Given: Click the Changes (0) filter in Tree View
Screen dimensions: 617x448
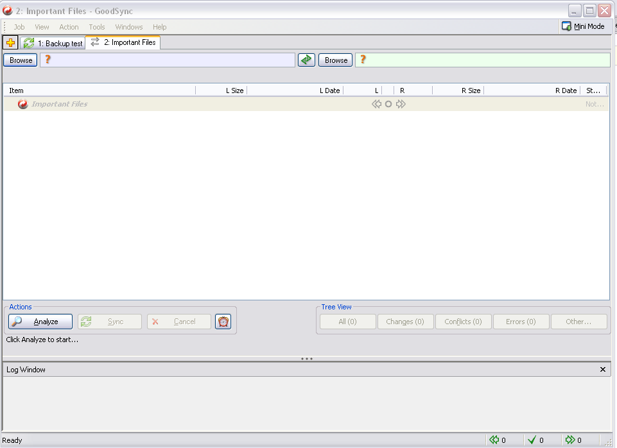Looking at the screenshot, I should (405, 321).
